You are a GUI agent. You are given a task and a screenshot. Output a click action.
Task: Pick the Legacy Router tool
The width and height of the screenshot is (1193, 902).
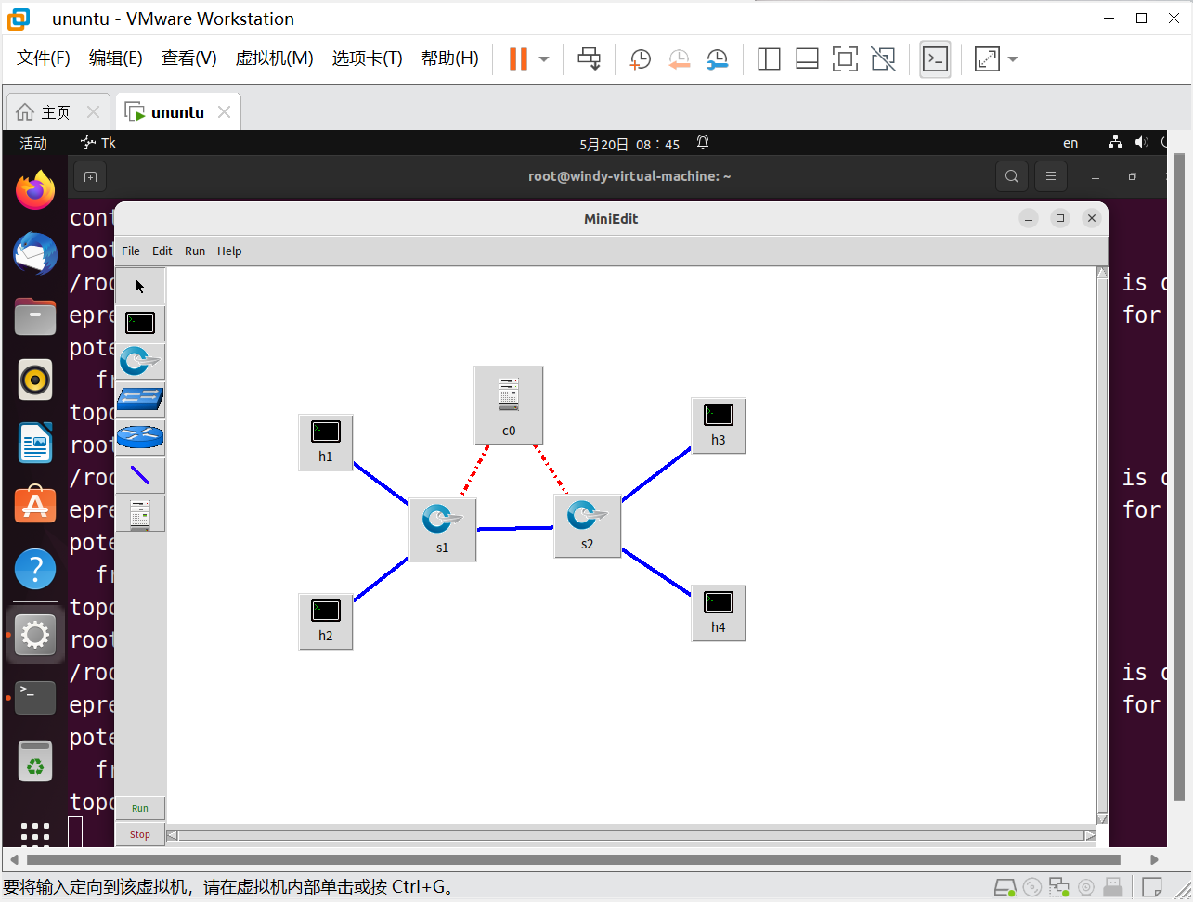tap(139, 436)
